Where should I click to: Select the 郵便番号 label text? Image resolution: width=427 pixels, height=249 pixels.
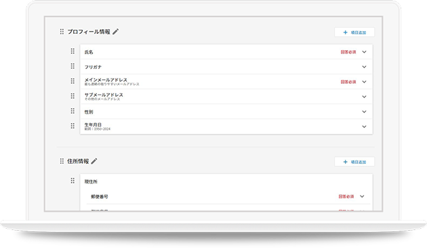coord(100,196)
